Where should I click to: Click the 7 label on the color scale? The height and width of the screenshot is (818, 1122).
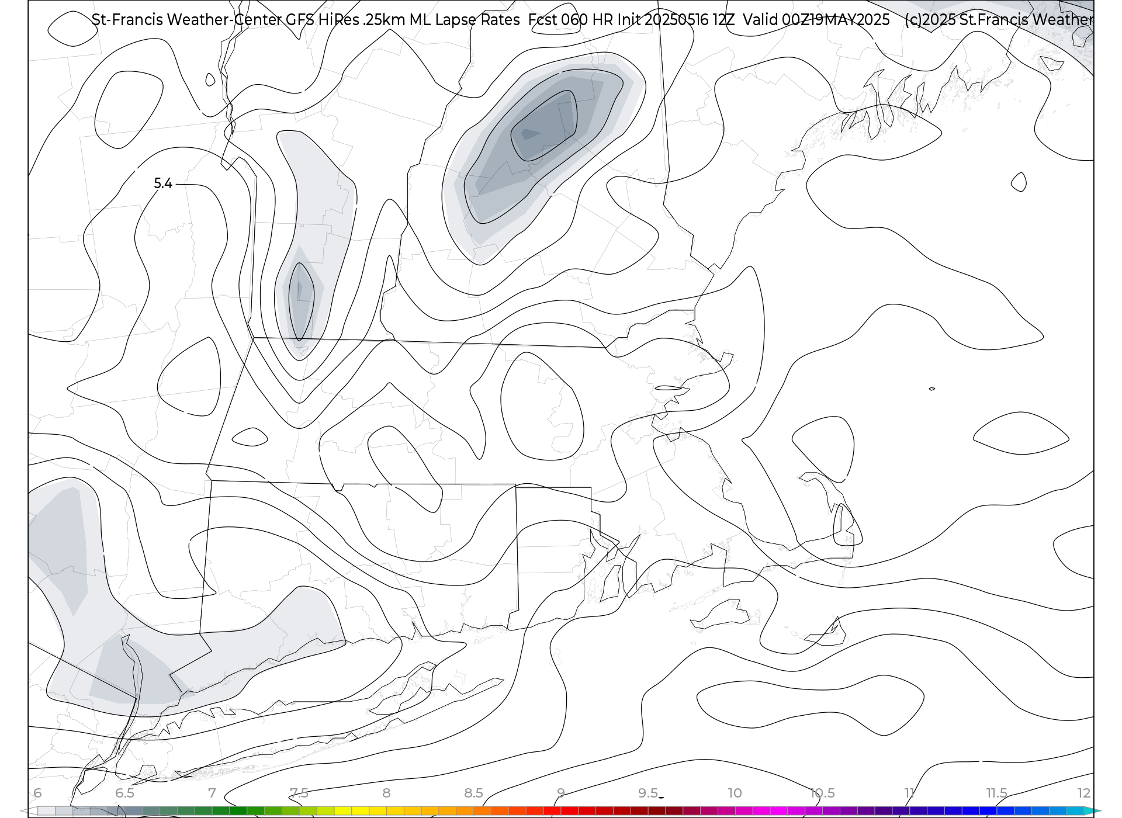tap(212, 793)
